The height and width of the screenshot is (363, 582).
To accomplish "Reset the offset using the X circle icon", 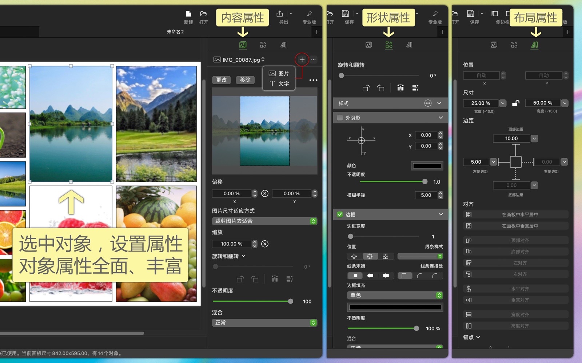I will tap(265, 193).
